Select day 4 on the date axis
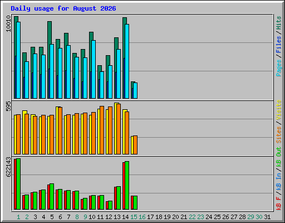 tap(43, 217)
